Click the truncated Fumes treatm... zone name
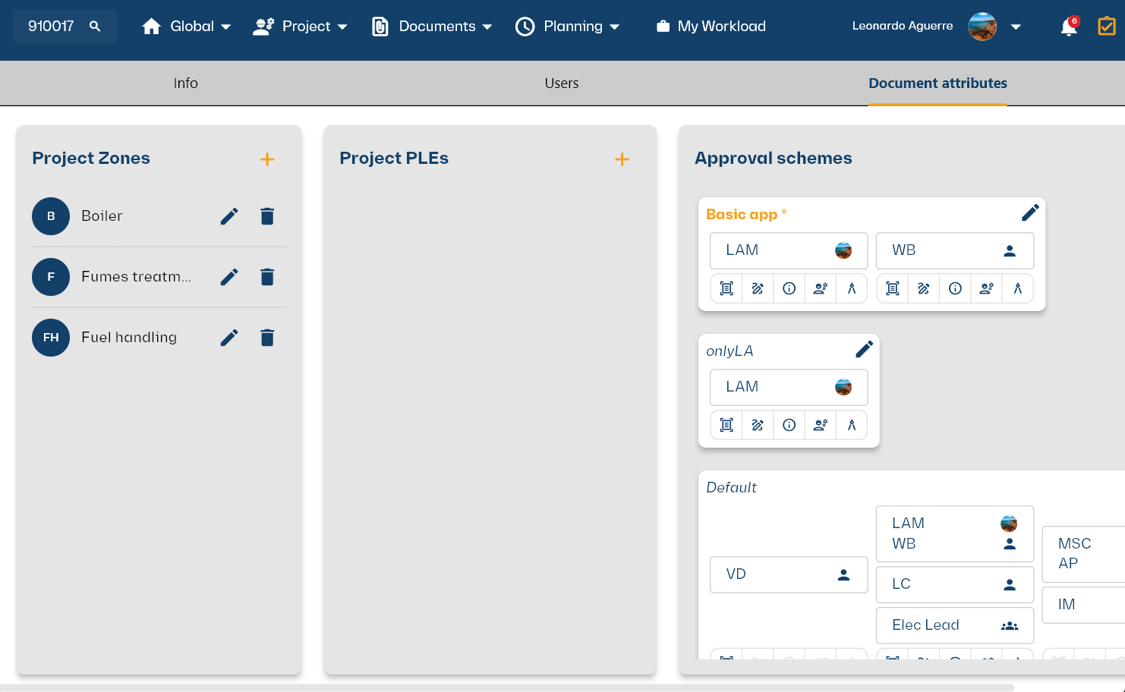The width and height of the screenshot is (1125, 692). coord(136,277)
